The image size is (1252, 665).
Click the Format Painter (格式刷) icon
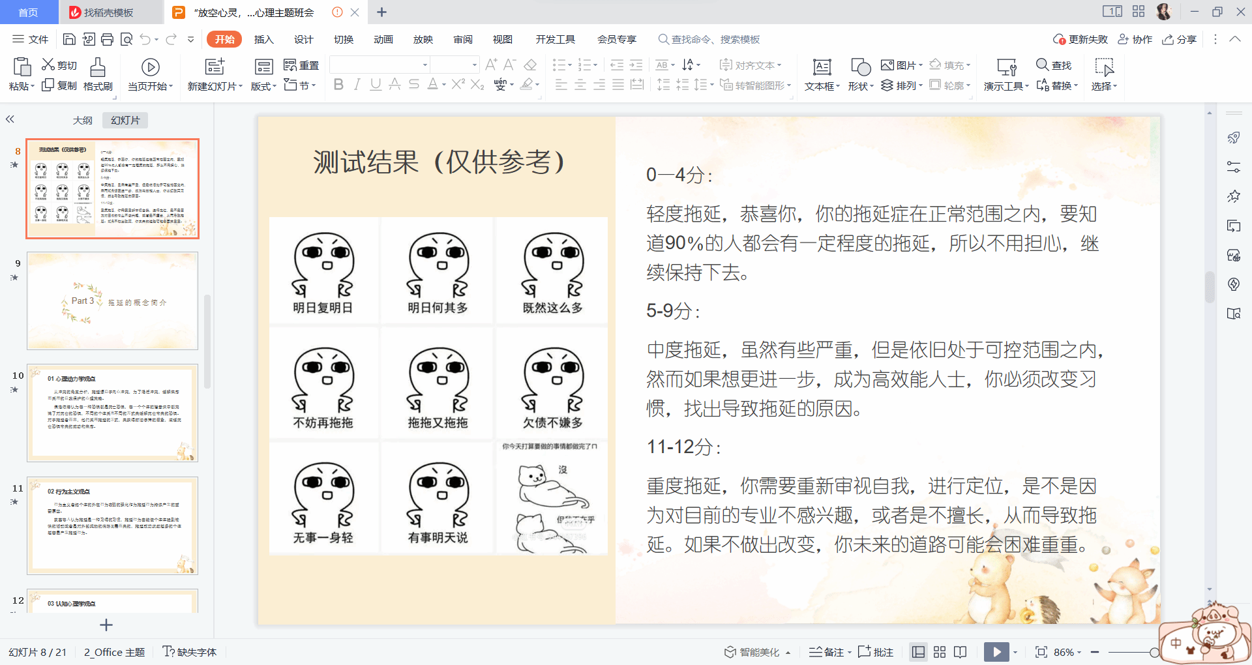coord(98,67)
